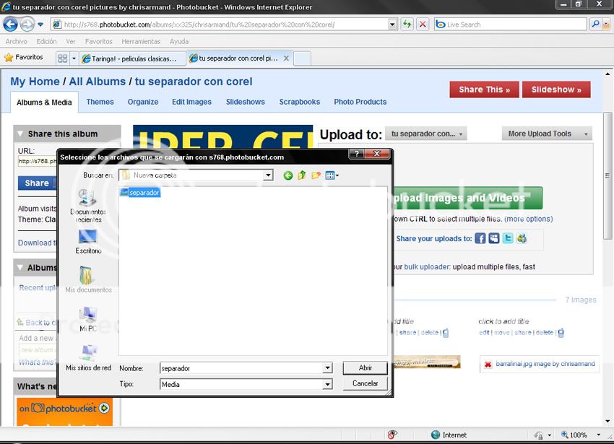The image size is (614, 444).
Task: Click the Abrir button in file dialog
Action: tap(366, 367)
